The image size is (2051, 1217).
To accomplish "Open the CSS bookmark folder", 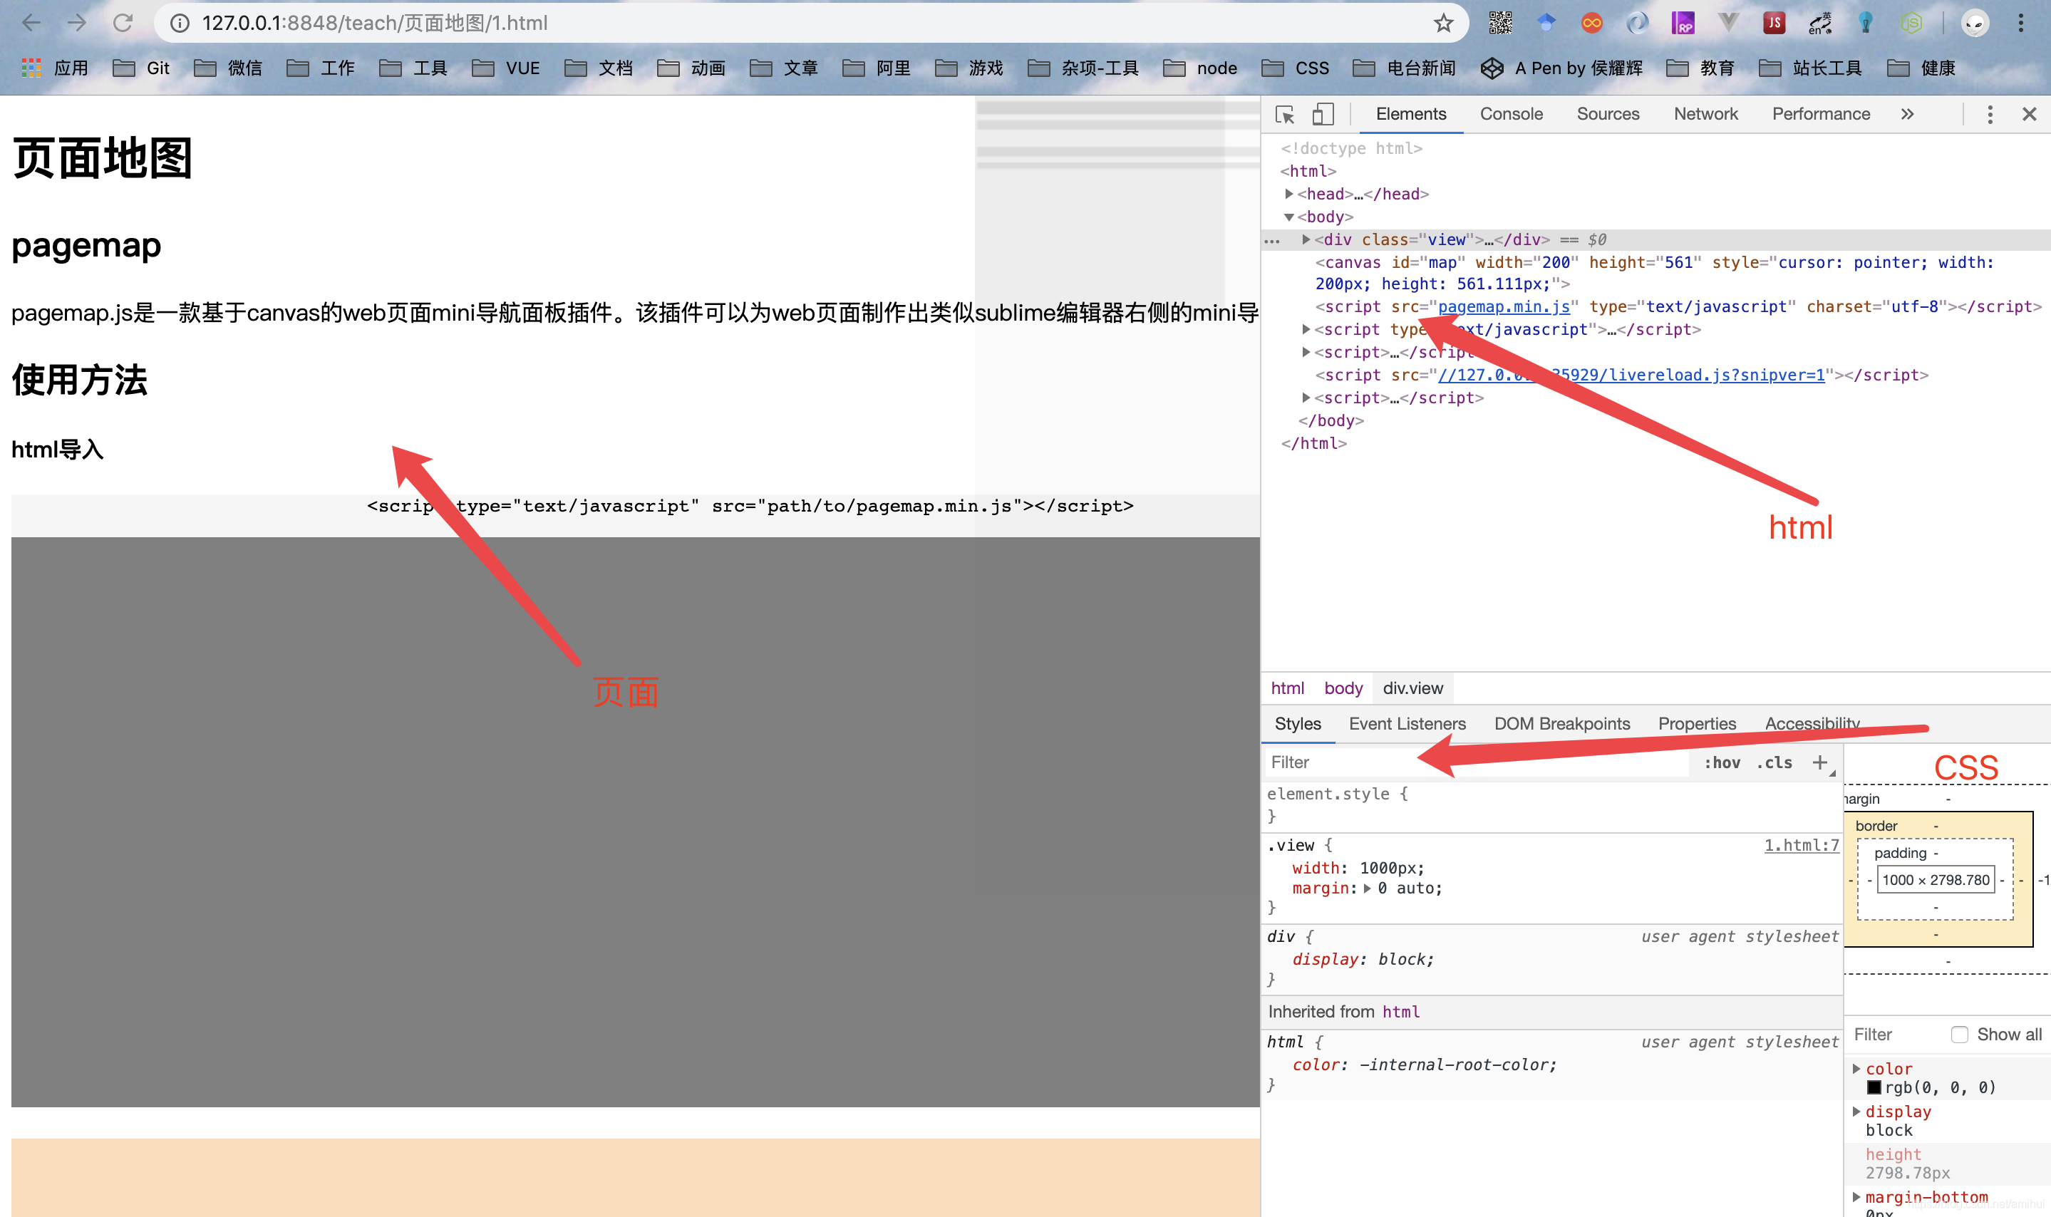I will tap(1295, 68).
